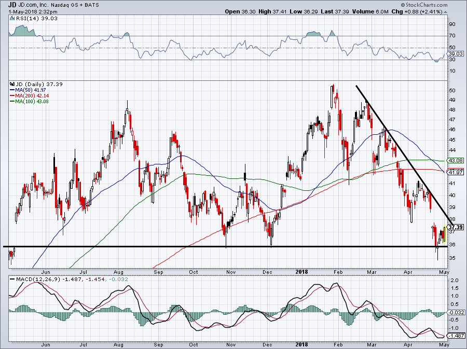
Task: Click the Aug label under the price chart
Action: (118, 272)
